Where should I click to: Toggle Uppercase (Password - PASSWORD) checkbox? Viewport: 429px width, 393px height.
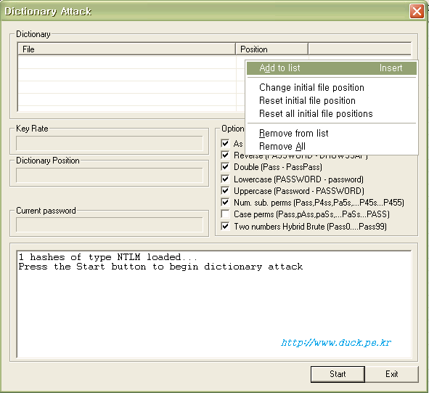tap(225, 190)
